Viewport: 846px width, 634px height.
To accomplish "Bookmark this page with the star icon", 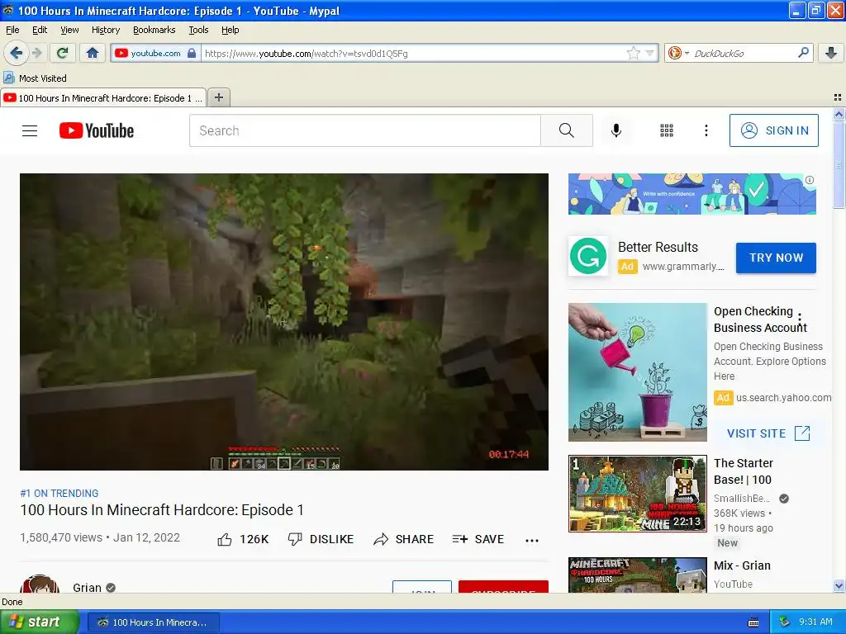I will point(633,53).
